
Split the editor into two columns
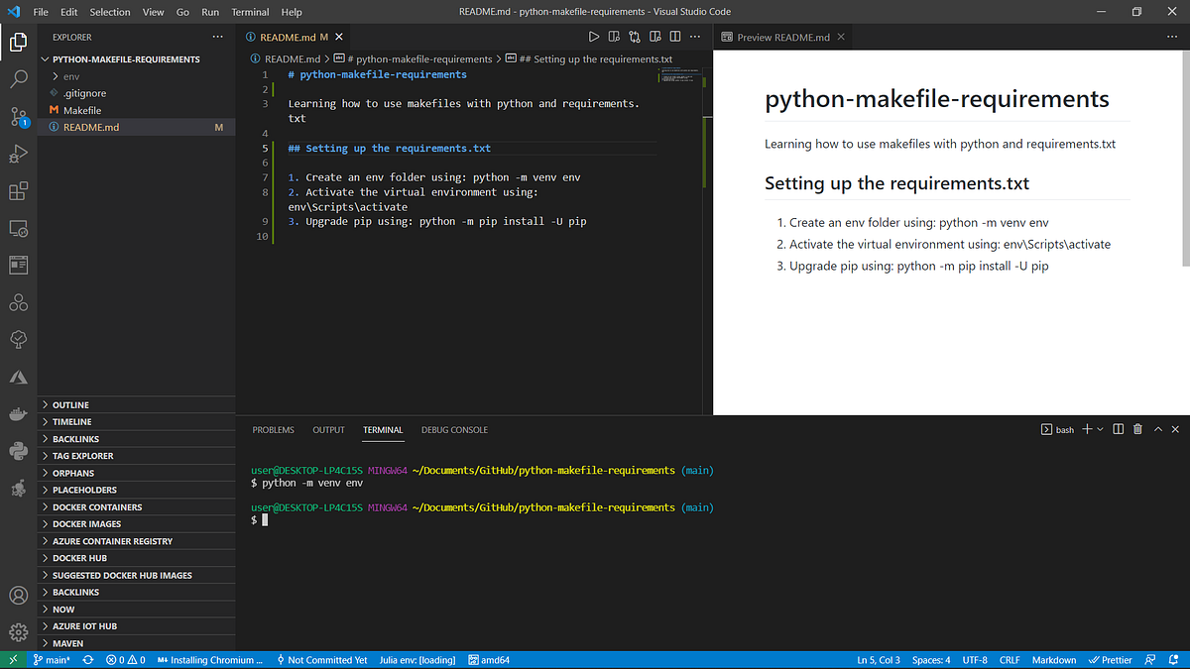click(x=675, y=36)
